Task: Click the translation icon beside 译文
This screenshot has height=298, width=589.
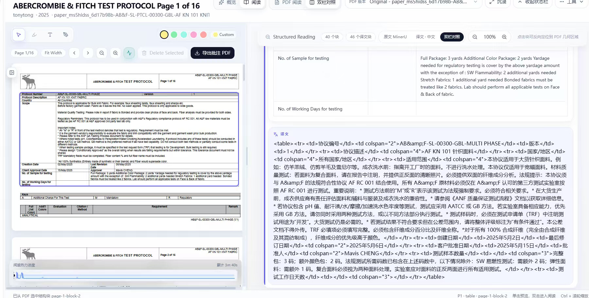Action: point(276,134)
